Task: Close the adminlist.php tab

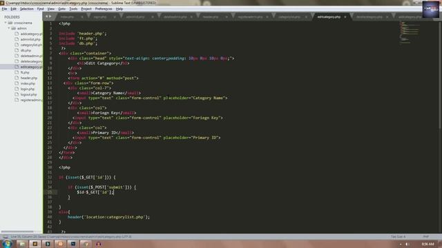Action: pyautogui.click(x=153, y=17)
